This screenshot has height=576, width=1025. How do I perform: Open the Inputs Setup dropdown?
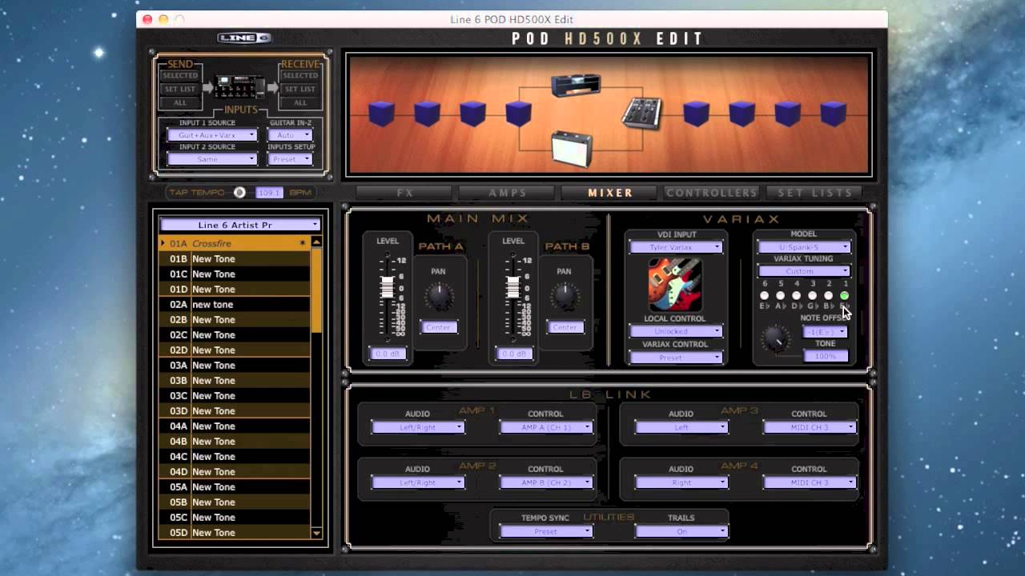(291, 159)
